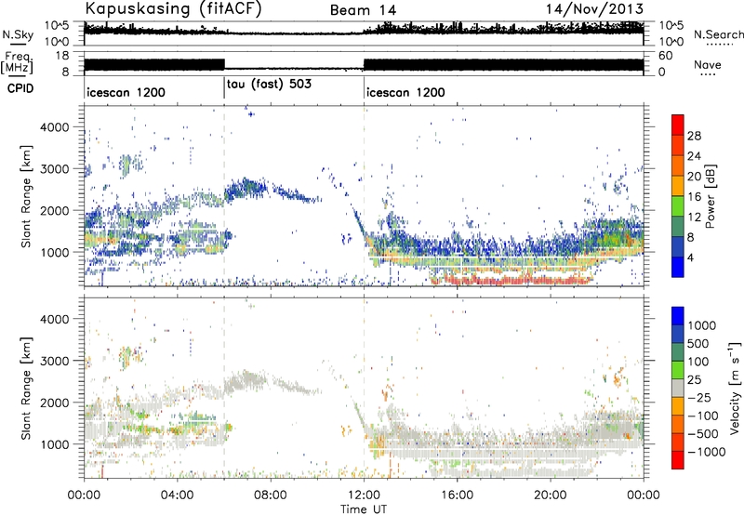The width and height of the screenshot is (744, 515).
Task: Pick the yellow-orange 16–20 dB Power colorbar segment
Action: (678, 186)
